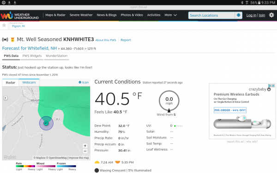Open About this PWS link

[106, 40]
